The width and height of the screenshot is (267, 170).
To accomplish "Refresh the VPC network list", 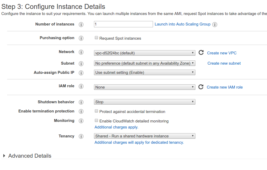I will (x=201, y=53).
